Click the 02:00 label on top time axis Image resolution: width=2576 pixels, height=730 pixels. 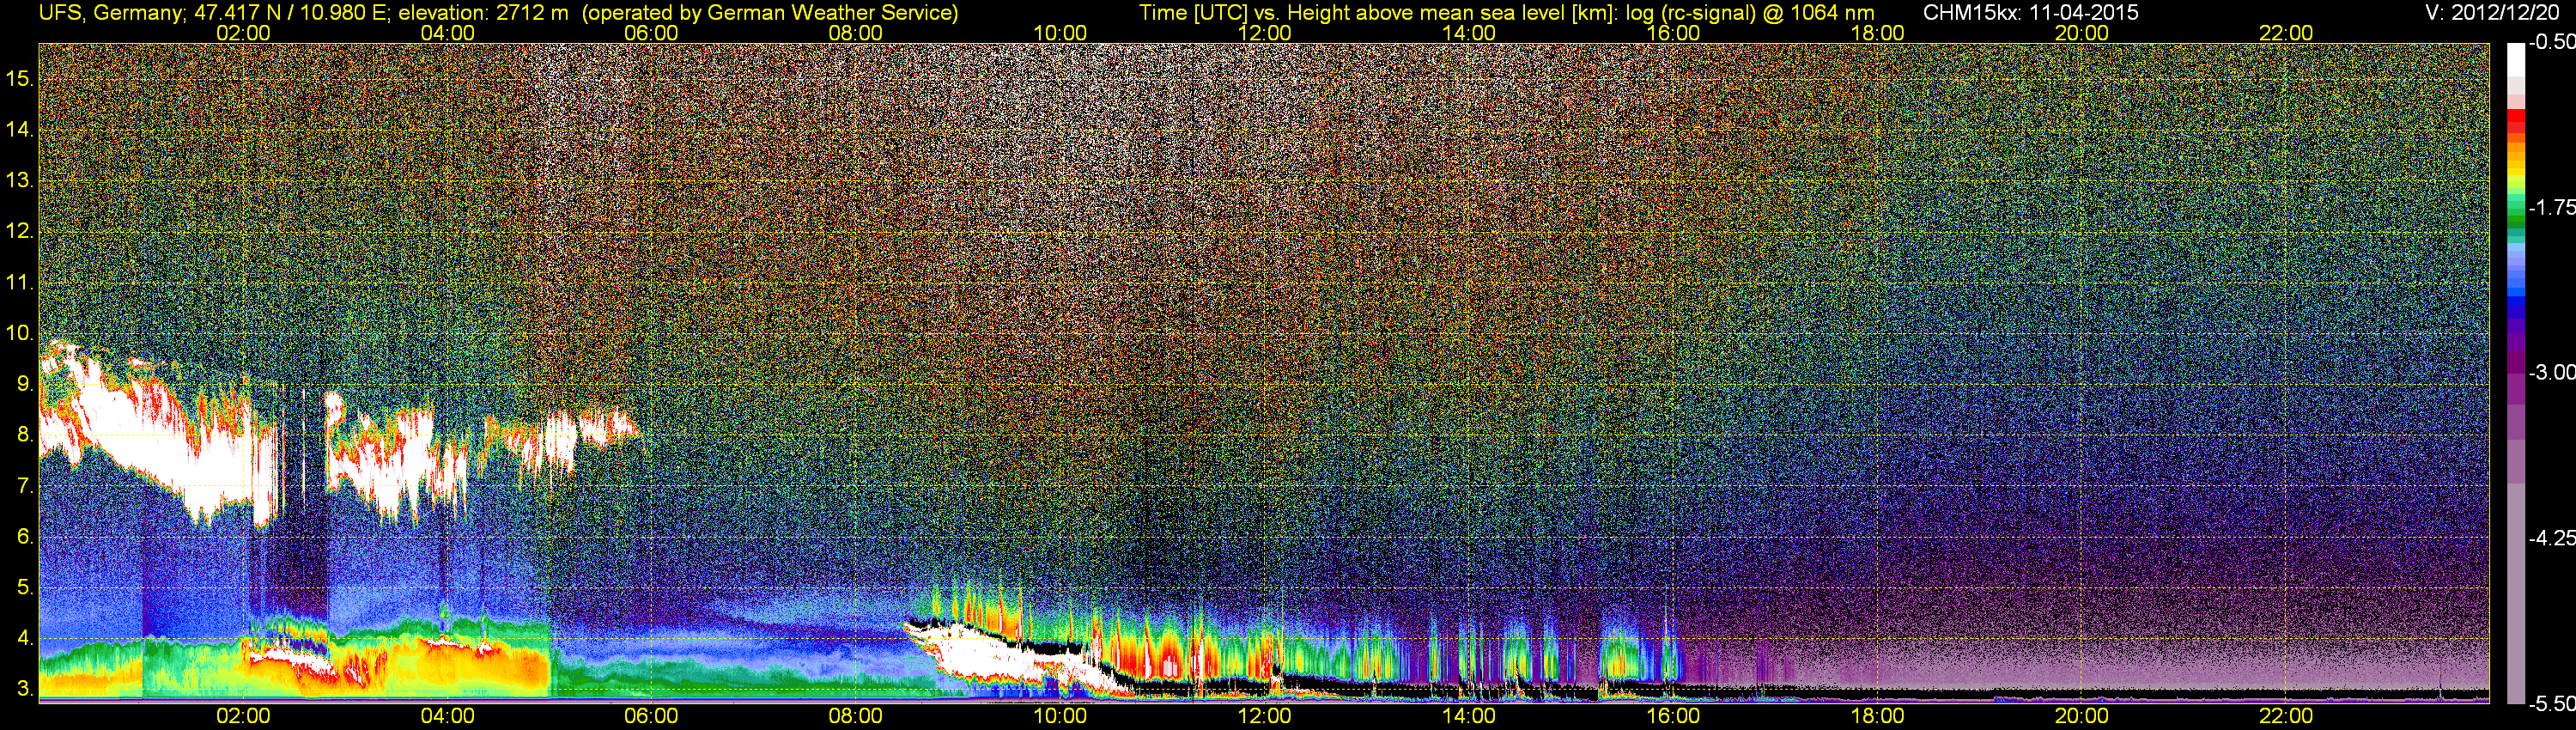(243, 33)
